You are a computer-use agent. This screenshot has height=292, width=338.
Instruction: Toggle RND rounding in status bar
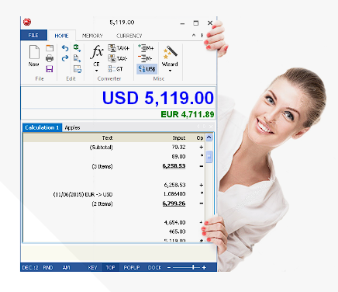pos(48,267)
